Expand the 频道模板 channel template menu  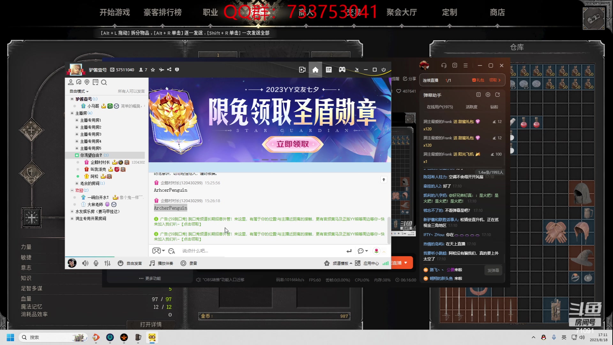click(x=338, y=263)
